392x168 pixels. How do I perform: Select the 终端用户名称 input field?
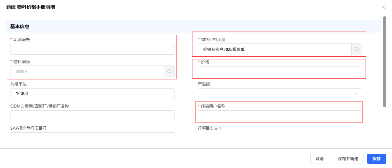pyautogui.click(x=280, y=116)
